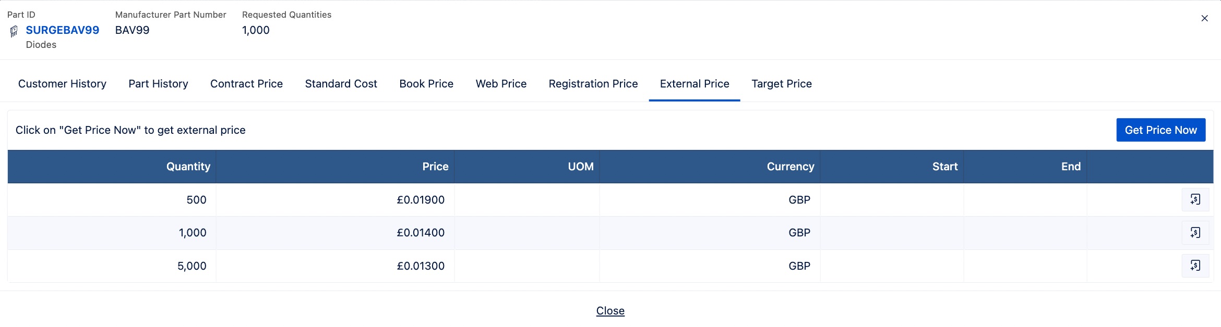Go to the Standard Cost tab
Image resolution: width=1221 pixels, height=327 pixels.
341,84
